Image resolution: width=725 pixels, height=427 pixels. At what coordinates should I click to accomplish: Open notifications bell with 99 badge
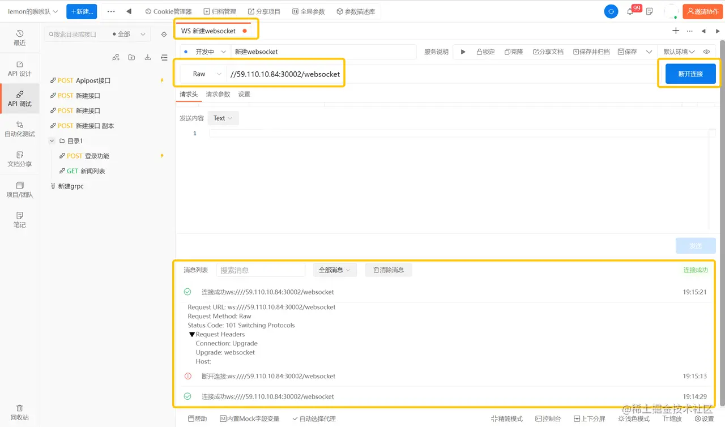click(x=631, y=11)
